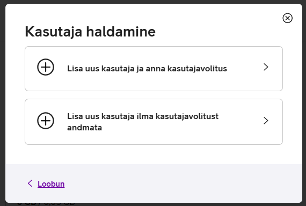
Task: Click the plus icon for adding user without authorization
Action: click(x=46, y=121)
